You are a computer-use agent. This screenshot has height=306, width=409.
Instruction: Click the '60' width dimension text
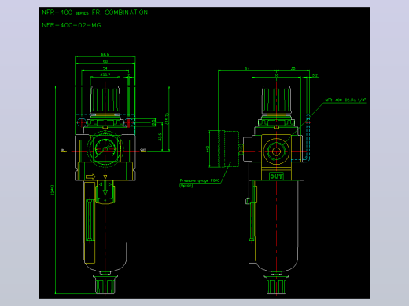click(x=105, y=61)
